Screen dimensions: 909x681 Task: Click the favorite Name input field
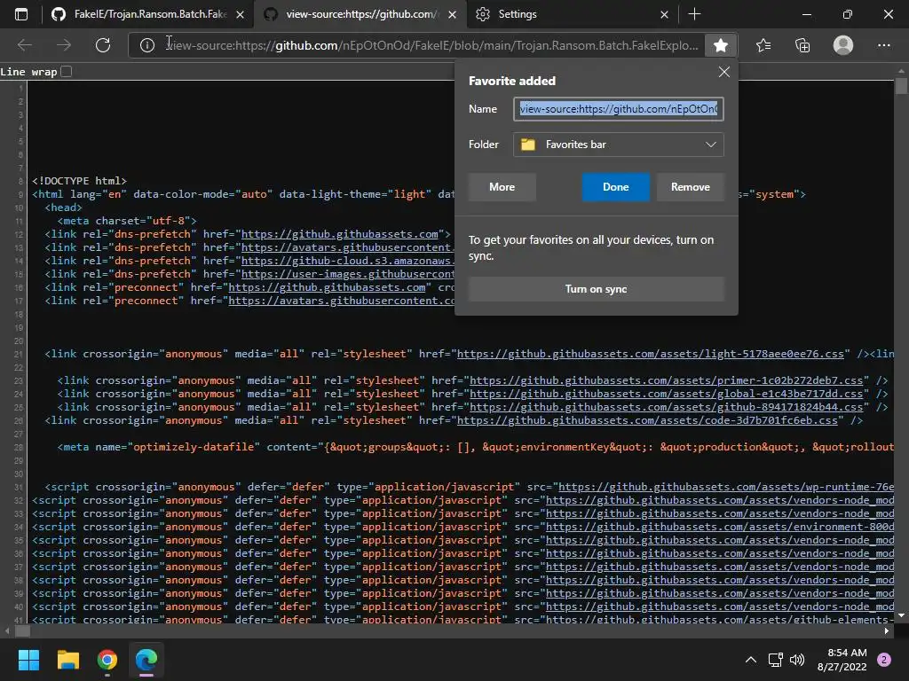point(618,109)
